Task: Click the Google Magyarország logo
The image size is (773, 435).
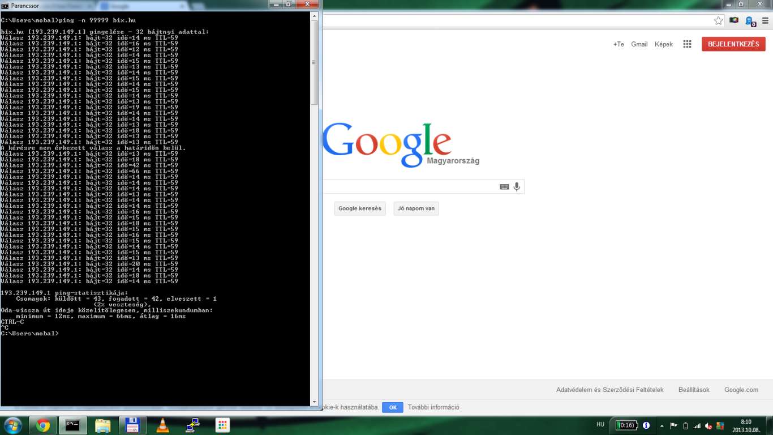Action: point(400,144)
